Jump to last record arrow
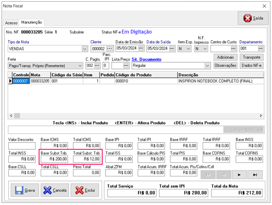272x205 pixels. (255, 175)
